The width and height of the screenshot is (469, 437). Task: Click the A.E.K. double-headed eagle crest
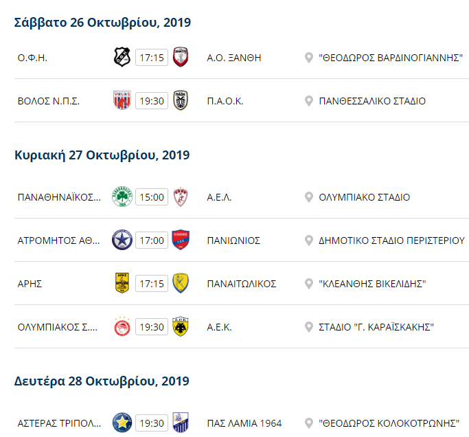tap(181, 326)
